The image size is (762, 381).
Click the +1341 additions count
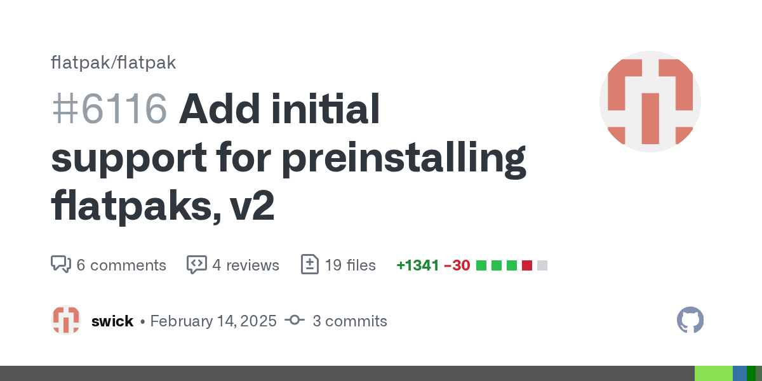tap(417, 265)
